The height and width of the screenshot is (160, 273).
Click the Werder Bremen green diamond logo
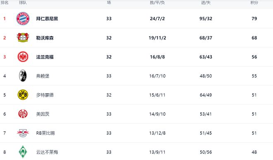point(23,152)
